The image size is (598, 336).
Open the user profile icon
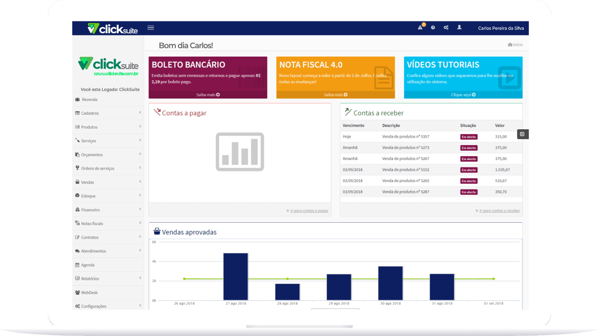[x=459, y=27]
